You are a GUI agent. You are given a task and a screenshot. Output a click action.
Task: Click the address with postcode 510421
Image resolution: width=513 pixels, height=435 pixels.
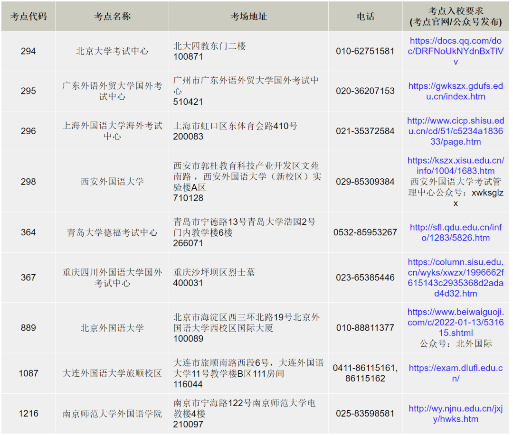[x=246, y=91]
